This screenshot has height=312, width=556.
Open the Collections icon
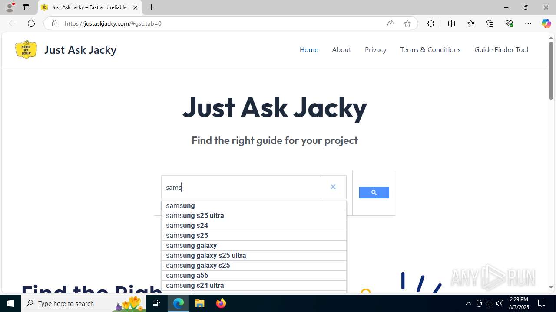tap(490, 23)
